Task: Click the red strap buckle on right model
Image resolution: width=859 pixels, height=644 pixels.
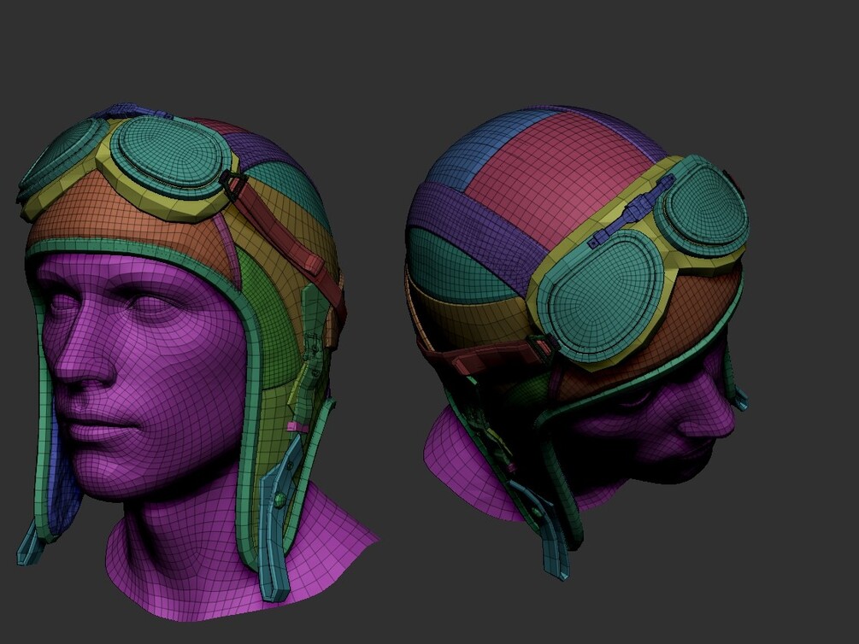Action: (539, 346)
